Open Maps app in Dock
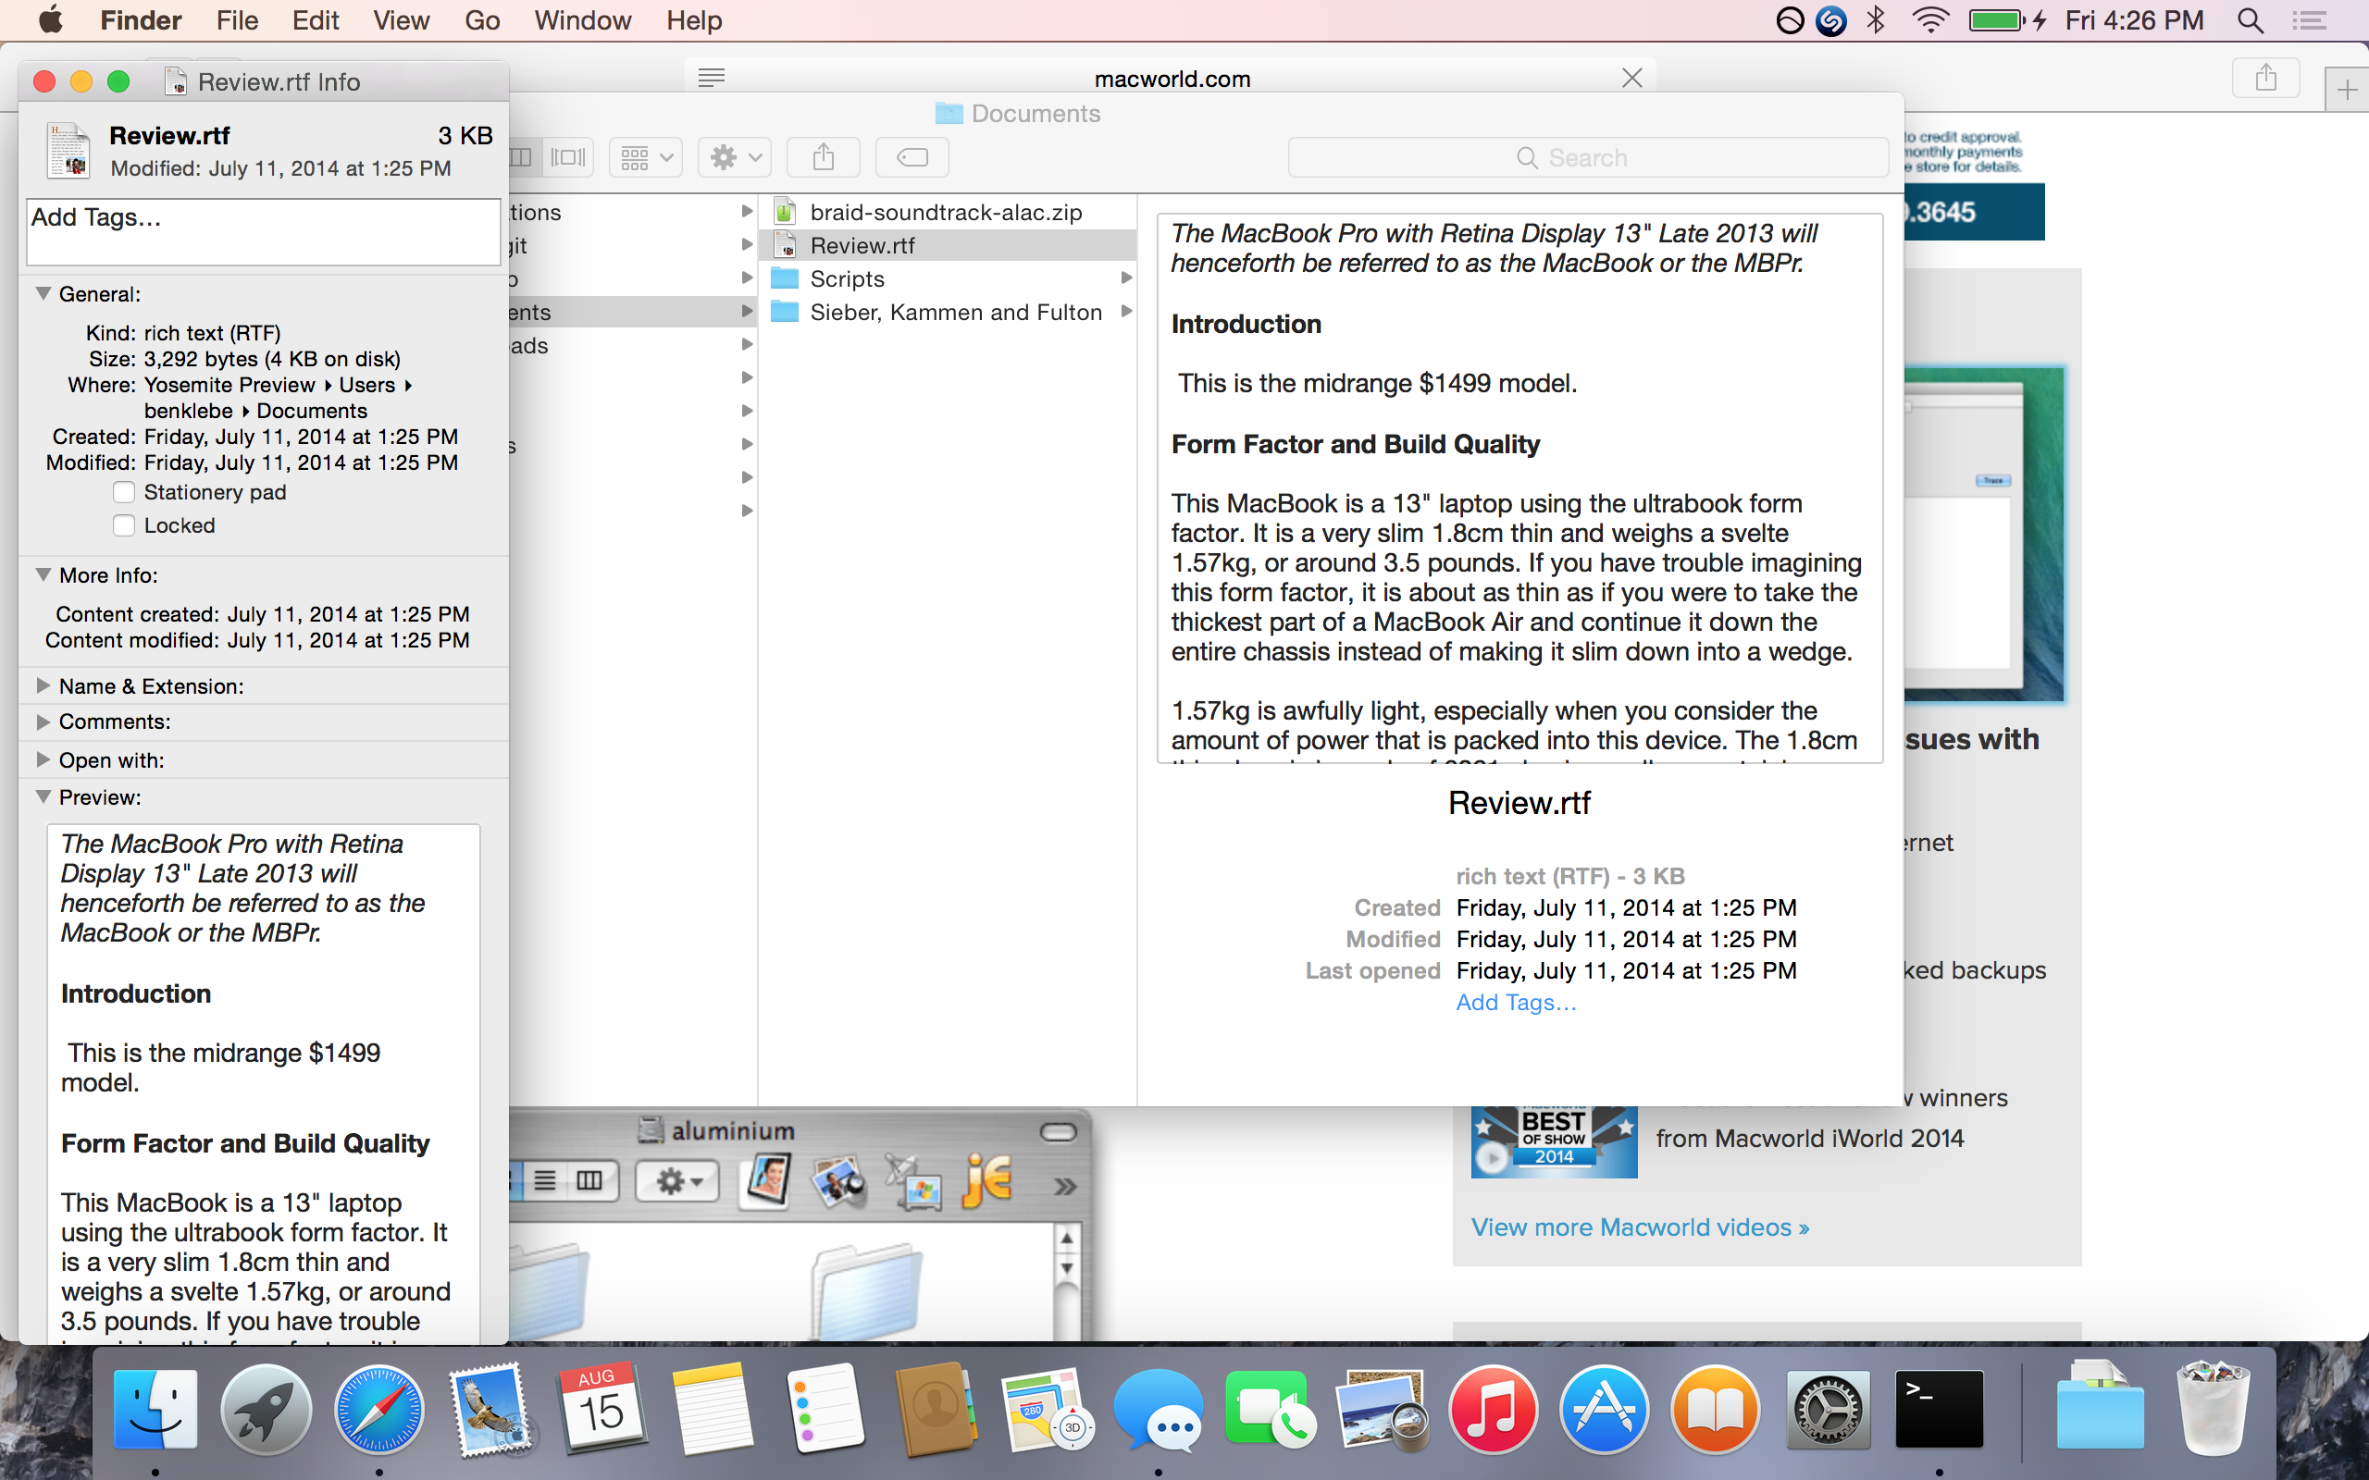Image resolution: width=2369 pixels, height=1480 pixels. (x=1046, y=1410)
